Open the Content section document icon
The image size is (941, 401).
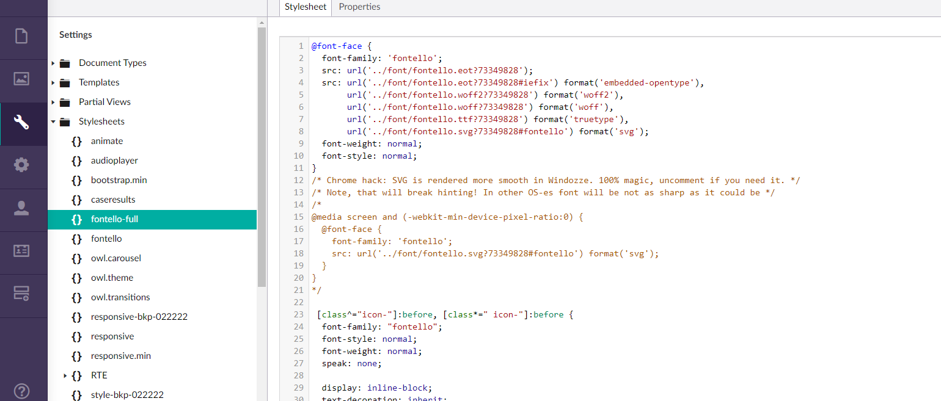[x=21, y=36]
